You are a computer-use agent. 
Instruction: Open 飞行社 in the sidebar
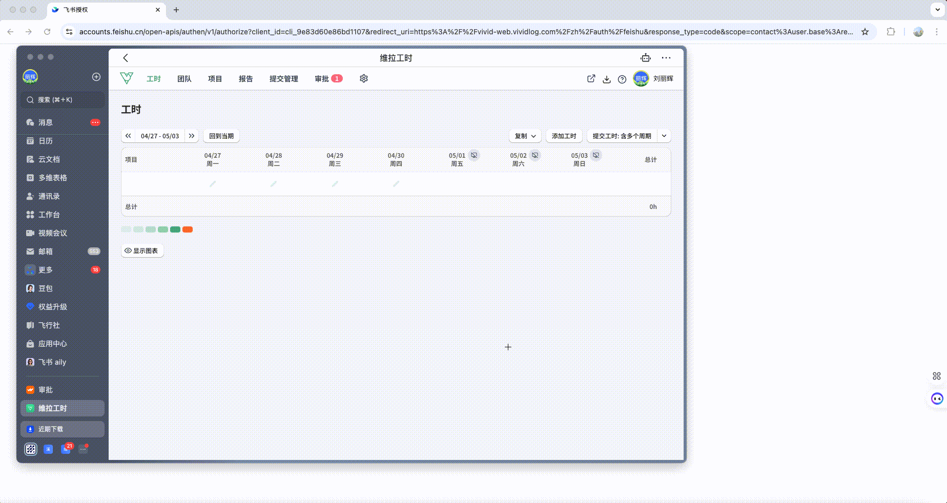click(x=63, y=325)
